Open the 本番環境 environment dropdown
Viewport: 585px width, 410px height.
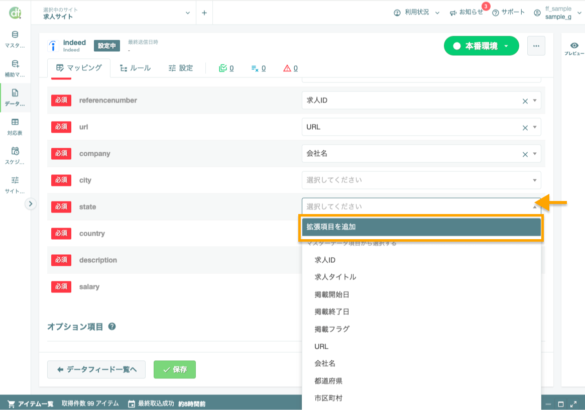481,46
